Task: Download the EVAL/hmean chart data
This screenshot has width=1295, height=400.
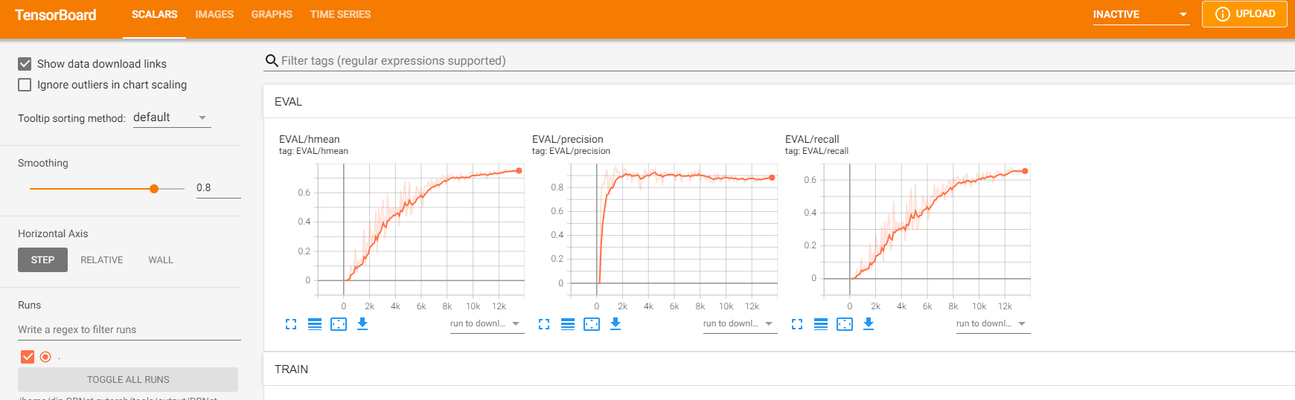Action: tap(362, 324)
